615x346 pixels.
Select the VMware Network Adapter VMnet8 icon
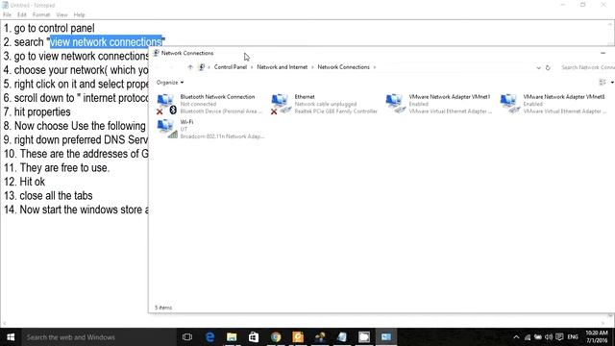509,104
